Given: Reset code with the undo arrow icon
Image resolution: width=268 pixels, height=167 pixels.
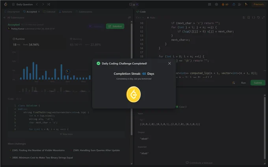Looking at the screenshot, I should point(259,18).
